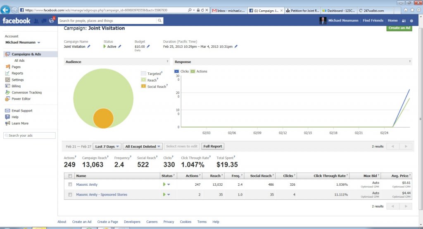423x229 pixels.
Task: Switch to the Inbox browser tab
Action: pyautogui.click(x=229, y=10)
